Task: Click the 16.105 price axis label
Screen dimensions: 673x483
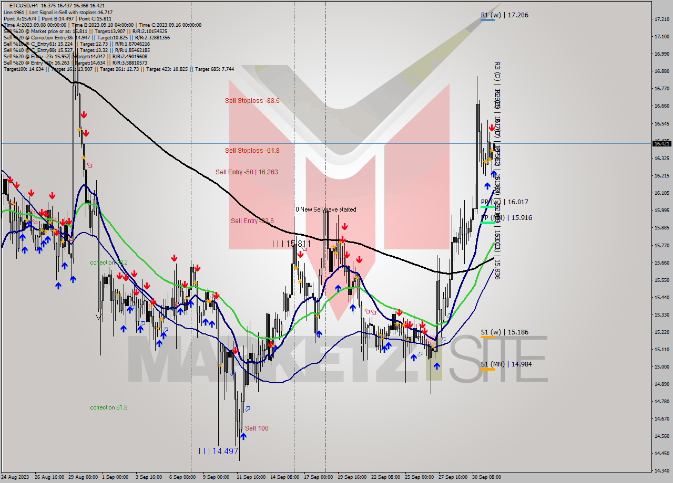Action: pyautogui.click(x=661, y=193)
